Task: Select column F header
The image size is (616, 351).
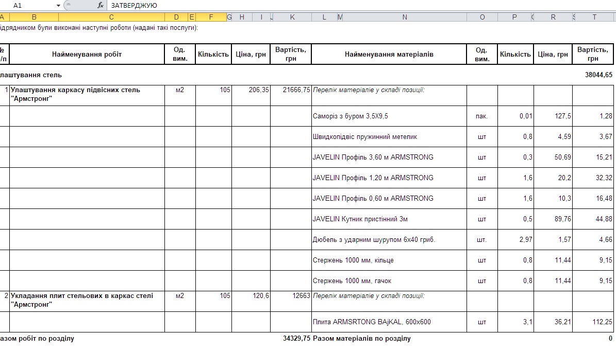Action: coord(211,17)
